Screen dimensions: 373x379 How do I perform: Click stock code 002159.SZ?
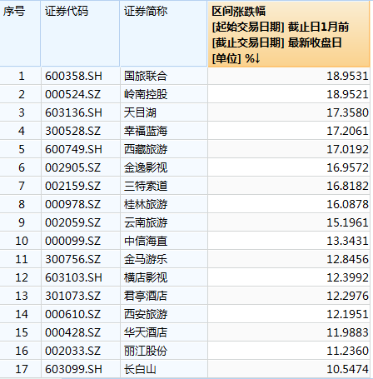click(x=72, y=186)
